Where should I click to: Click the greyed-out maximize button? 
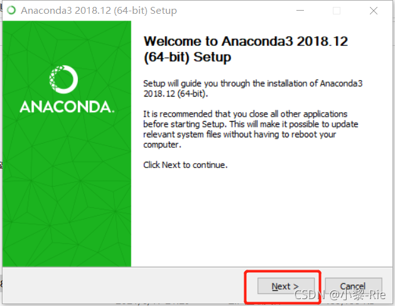(x=337, y=11)
